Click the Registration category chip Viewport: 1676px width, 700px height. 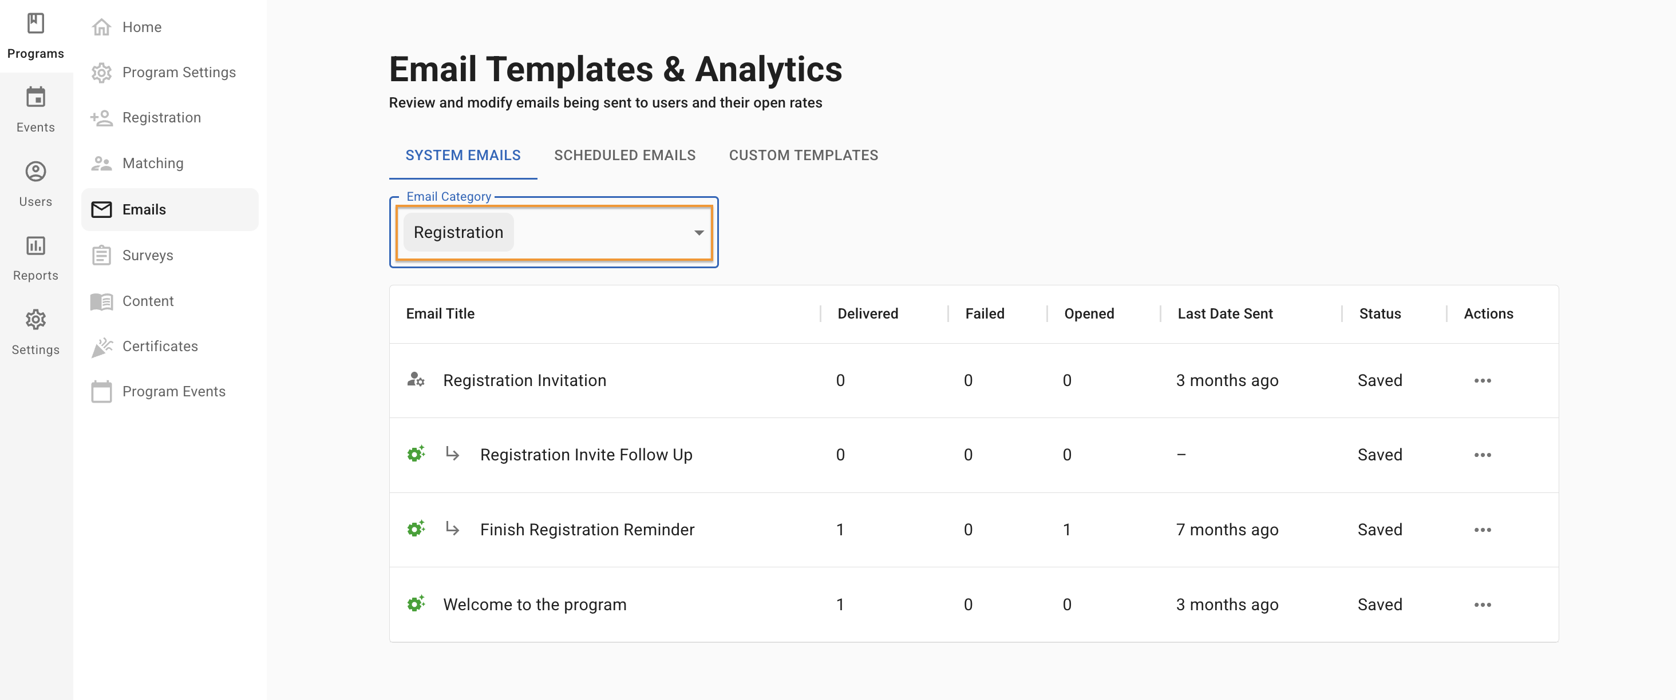pyautogui.click(x=458, y=233)
